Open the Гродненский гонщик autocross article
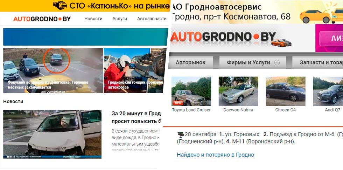The height and width of the screenshot is (170, 343). coord(135,85)
